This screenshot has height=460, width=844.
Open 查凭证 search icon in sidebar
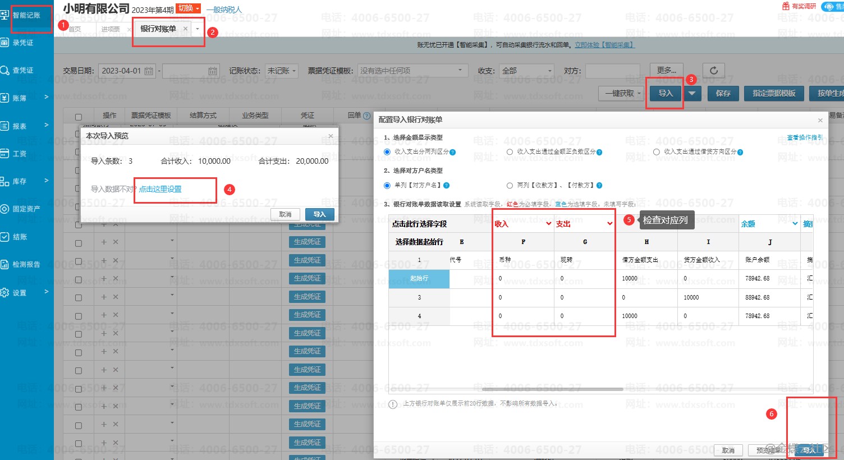tap(5, 70)
